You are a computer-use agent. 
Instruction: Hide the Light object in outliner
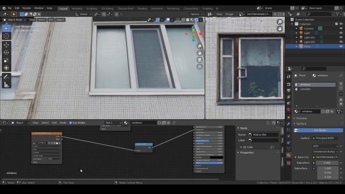point(341,33)
